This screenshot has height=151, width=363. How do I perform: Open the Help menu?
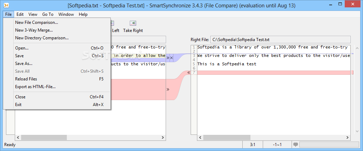83,14
